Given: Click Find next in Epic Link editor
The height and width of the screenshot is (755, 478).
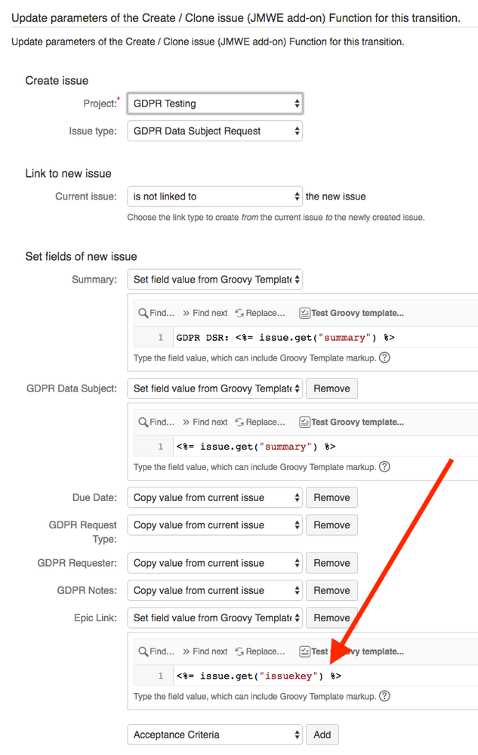Looking at the screenshot, I should click(x=205, y=651).
